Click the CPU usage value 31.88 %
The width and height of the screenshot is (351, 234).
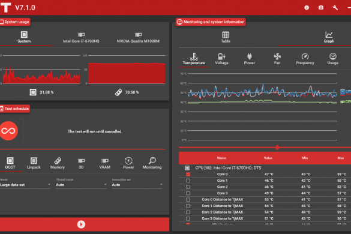(47, 92)
